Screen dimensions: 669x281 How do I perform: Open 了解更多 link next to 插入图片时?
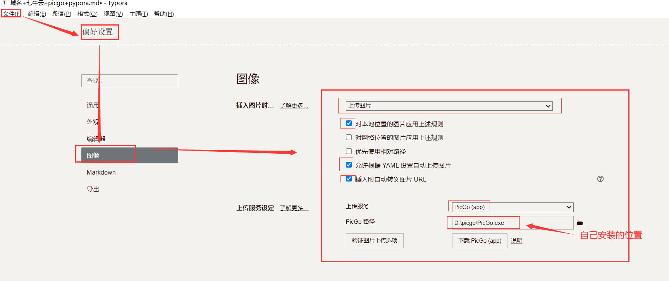[294, 106]
